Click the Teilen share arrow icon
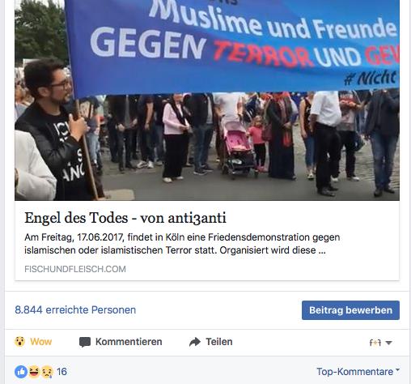Screen dimensions: 411x384 coord(195,342)
